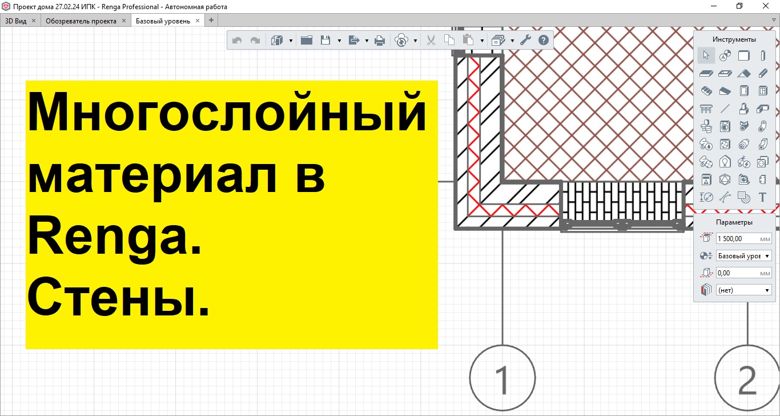Screen dimensions: 780x416
Task: Expand dropdown arrow next to window stack icon
Action: [x=512, y=41]
